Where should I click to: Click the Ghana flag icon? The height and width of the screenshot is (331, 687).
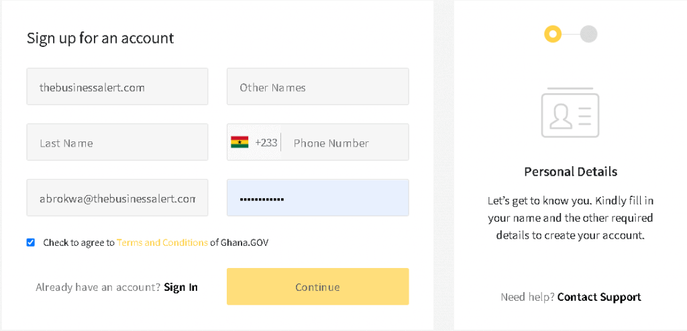pyautogui.click(x=240, y=142)
